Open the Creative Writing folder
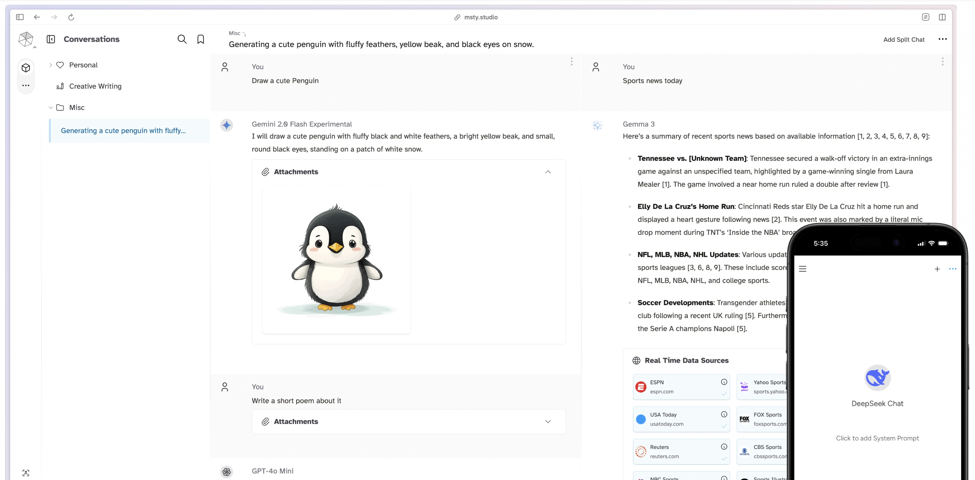Viewport: 975px width, 480px height. (x=95, y=86)
